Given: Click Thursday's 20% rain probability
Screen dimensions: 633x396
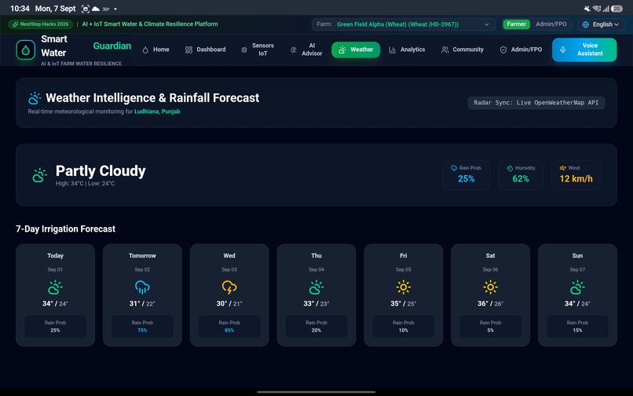Looking at the screenshot, I should click(316, 331).
